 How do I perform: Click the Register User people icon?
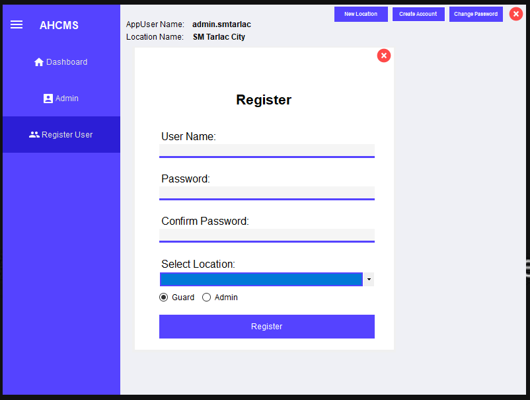(34, 135)
